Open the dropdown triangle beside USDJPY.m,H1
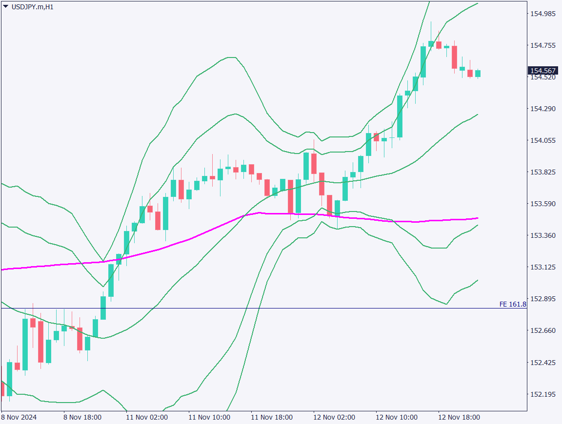The width and height of the screenshot is (562, 424). (x=6, y=7)
